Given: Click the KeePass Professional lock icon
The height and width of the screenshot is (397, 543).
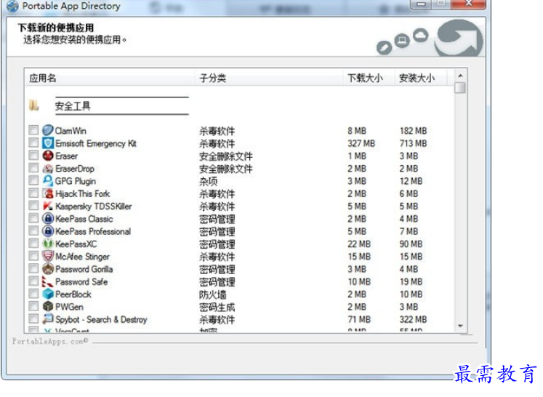Looking at the screenshot, I should pyautogui.click(x=48, y=231).
